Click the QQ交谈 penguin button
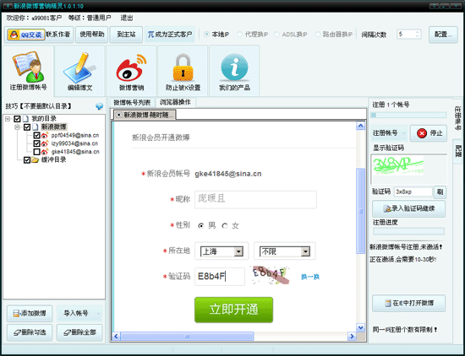The height and width of the screenshot is (356, 465). click(26, 35)
